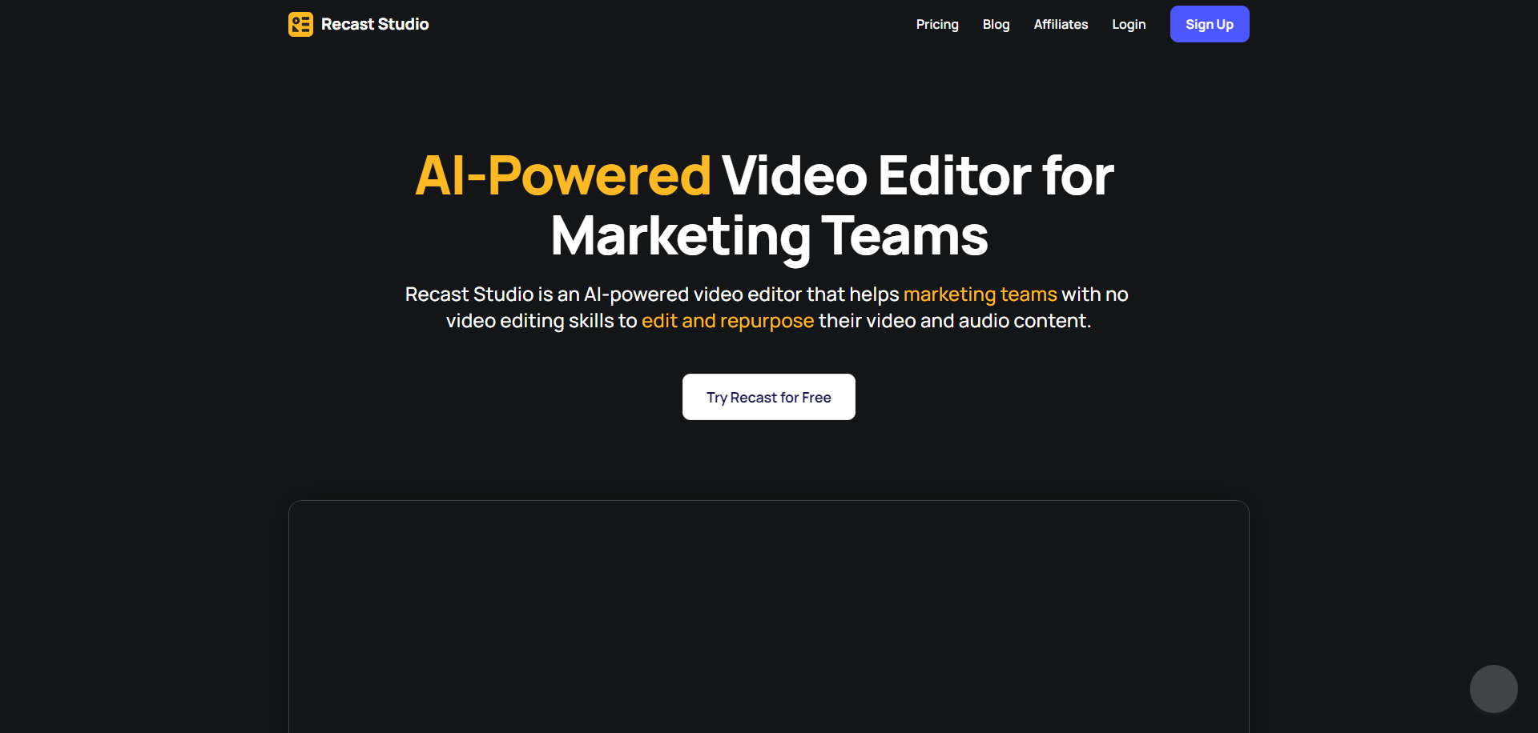Open the round chat widget bubble
1538x733 pixels.
pyautogui.click(x=1494, y=689)
